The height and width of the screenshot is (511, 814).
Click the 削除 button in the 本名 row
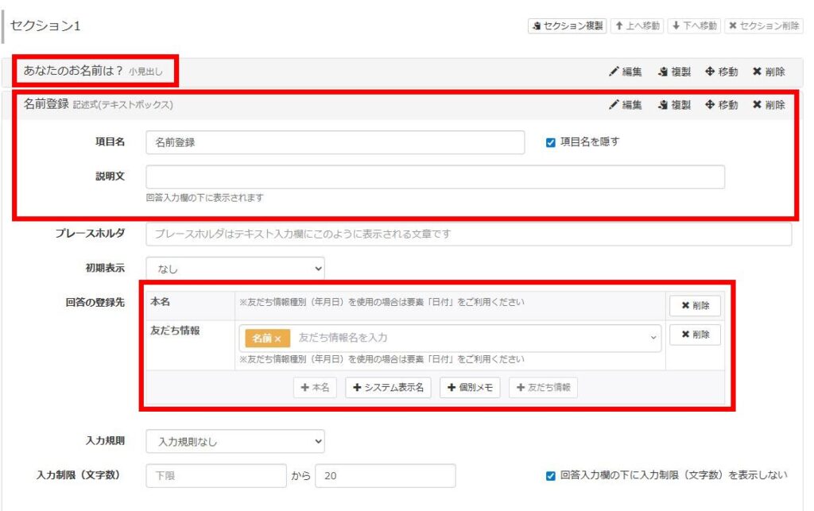tap(695, 306)
